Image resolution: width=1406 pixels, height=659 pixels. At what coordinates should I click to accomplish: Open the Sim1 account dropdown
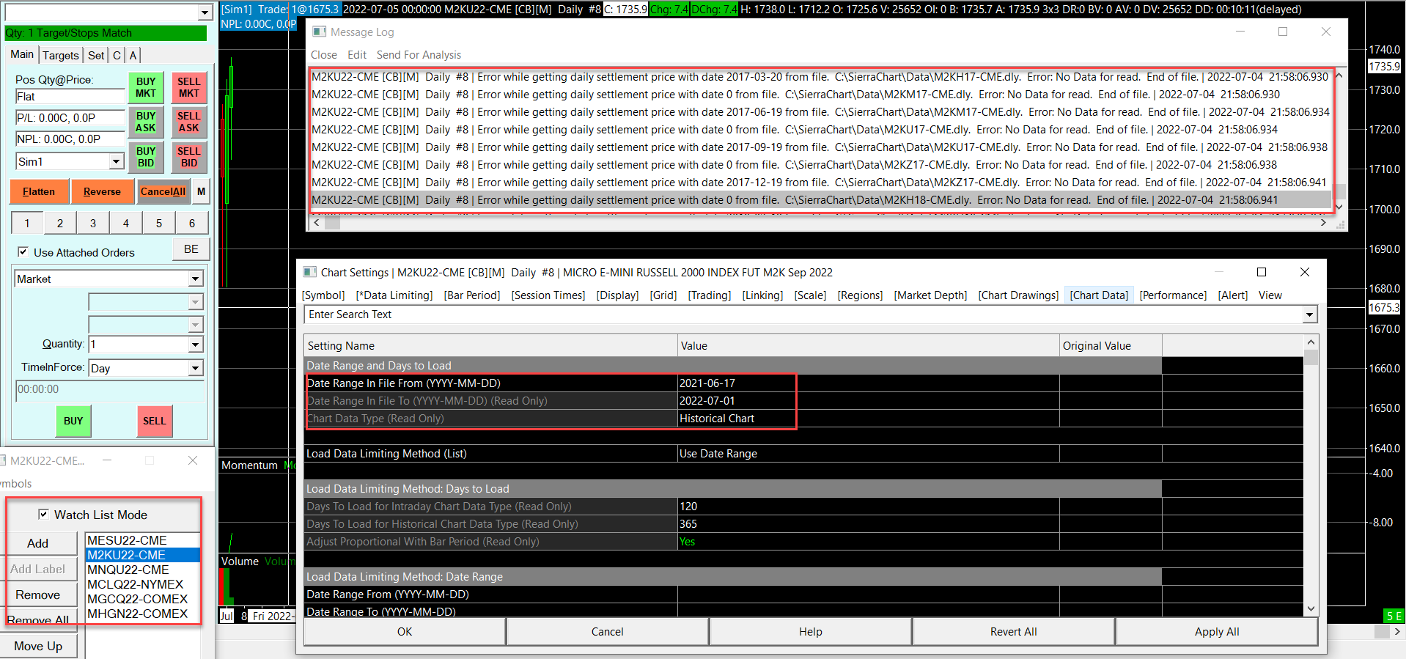click(x=117, y=161)
